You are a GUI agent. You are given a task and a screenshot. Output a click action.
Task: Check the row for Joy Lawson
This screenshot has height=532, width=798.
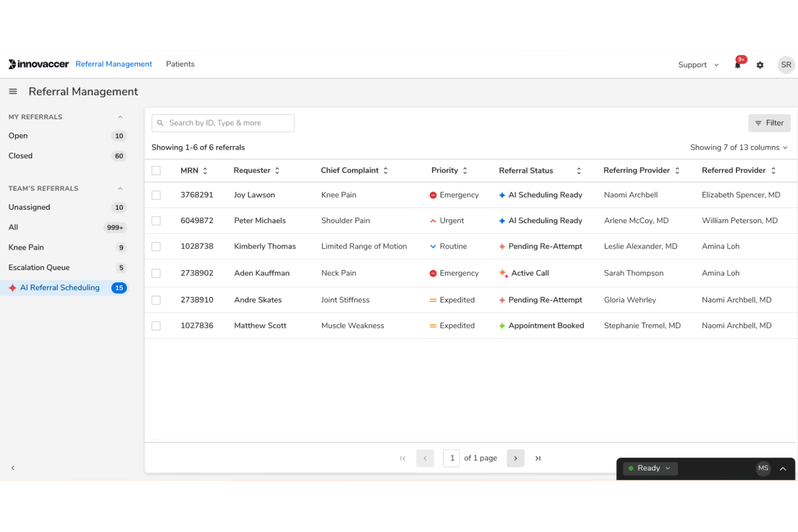[x=156, y=195]
